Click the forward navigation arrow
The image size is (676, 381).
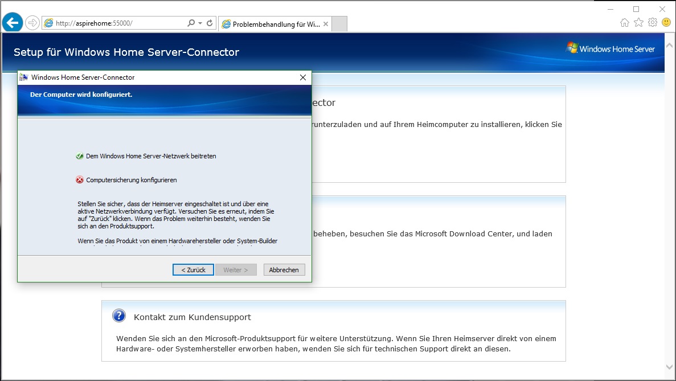pos(32,23)
